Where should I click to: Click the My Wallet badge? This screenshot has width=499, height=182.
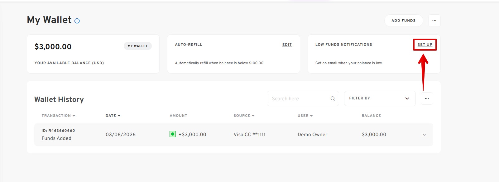pyautogui.click(x=137, y=46)
